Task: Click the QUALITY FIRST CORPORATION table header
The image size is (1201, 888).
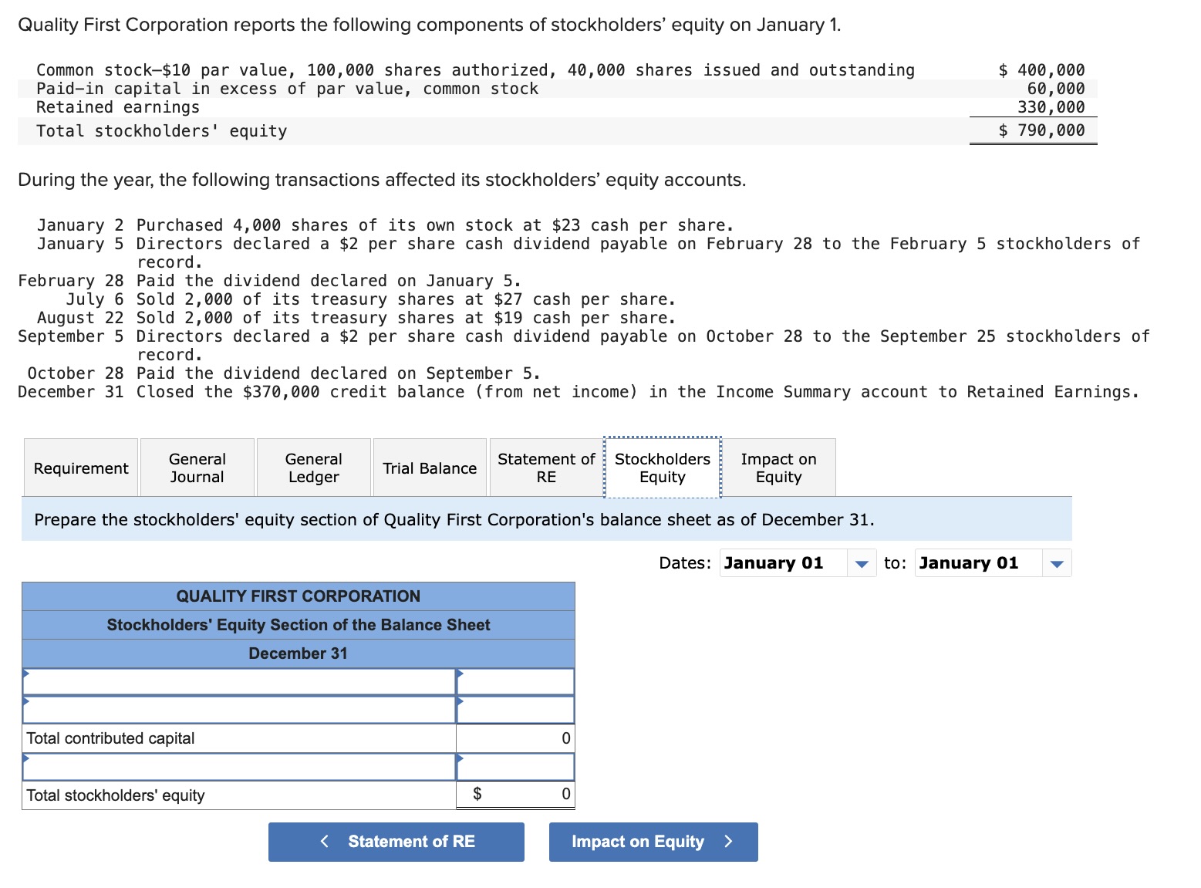Action: click(299, 596)
